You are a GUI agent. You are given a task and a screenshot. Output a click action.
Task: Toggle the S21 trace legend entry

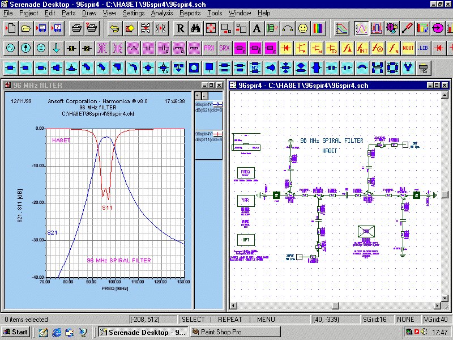pos(208,107)
